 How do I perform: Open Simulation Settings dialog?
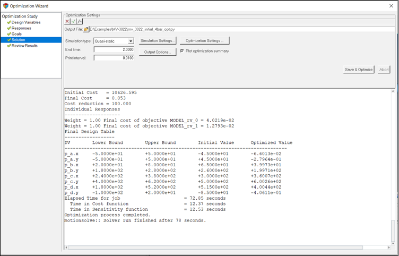[x=158, y=41]
